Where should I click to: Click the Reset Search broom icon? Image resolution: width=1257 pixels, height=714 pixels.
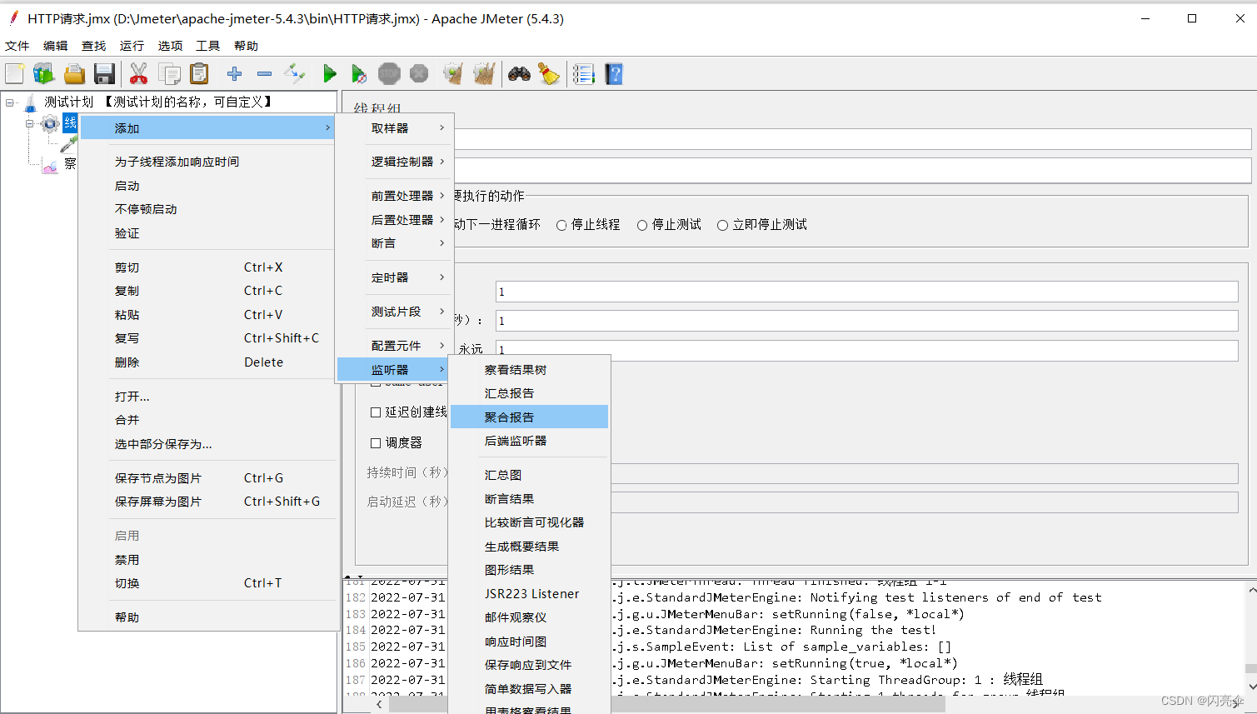pyautogui.click(x=549, y=74)
